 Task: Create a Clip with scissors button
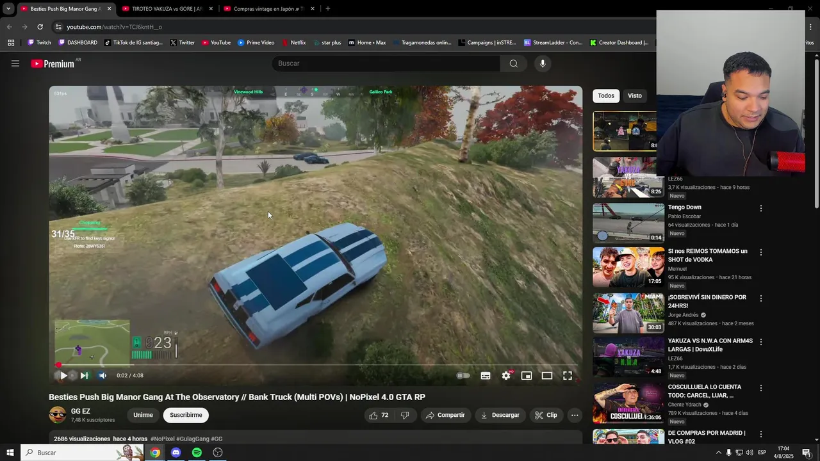click(x=546, y=415)
